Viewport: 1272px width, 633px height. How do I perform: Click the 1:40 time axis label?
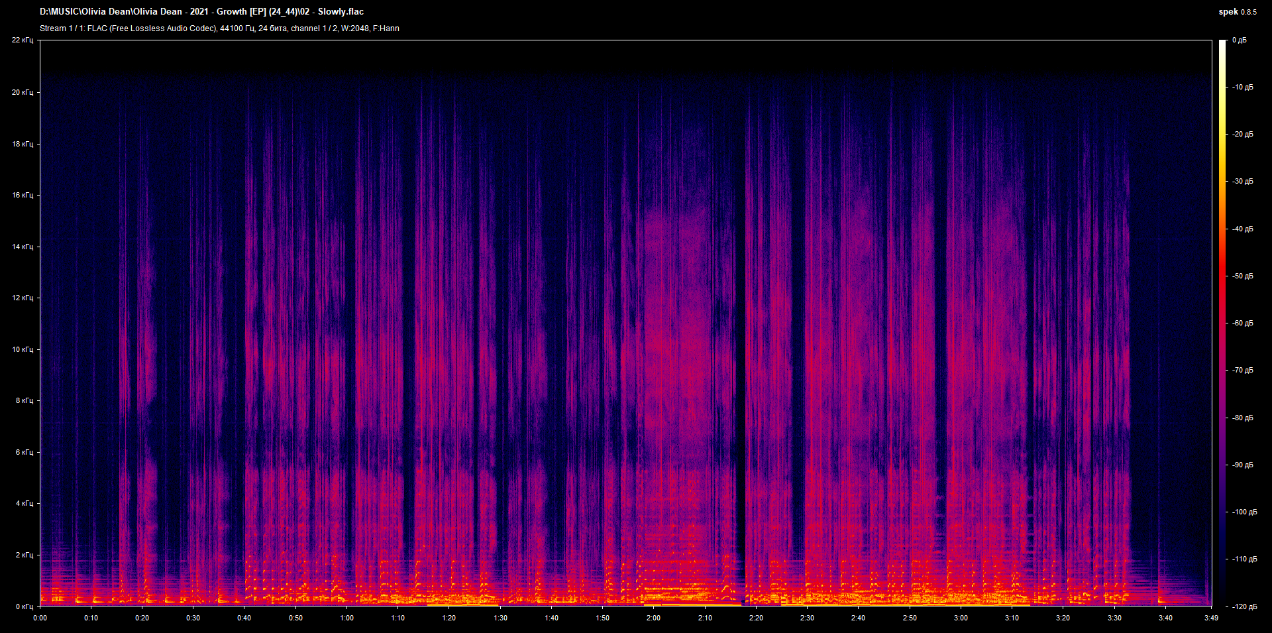pos(551,618)
